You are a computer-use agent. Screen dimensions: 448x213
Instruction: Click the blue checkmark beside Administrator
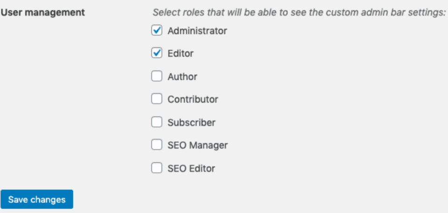[156, 31]
